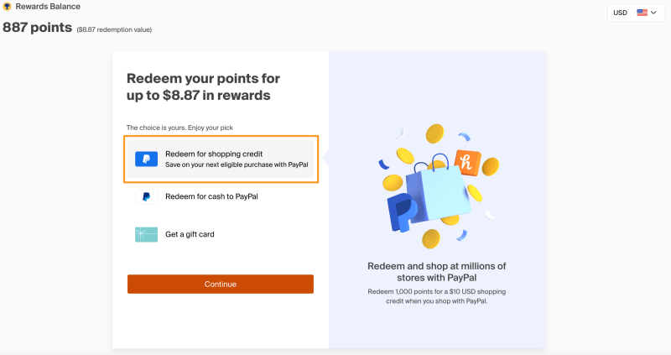Click the PayPal shopping credit icon
Viewport: 671px width, 355px height.
(147, 159)
